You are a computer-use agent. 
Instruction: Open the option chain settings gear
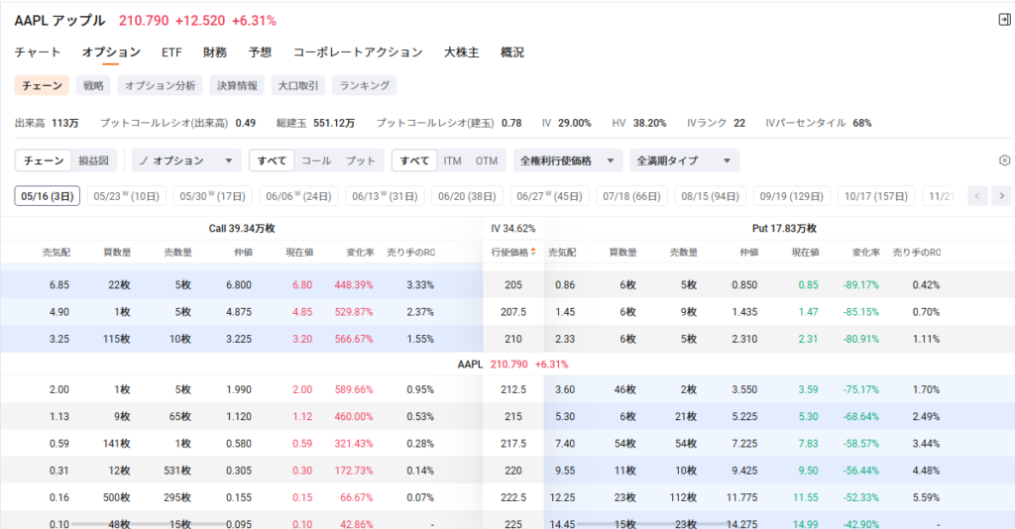1003,160
